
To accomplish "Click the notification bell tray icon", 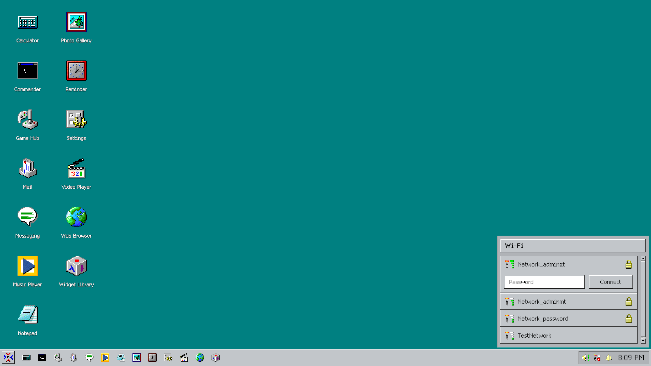I will 609,358.
